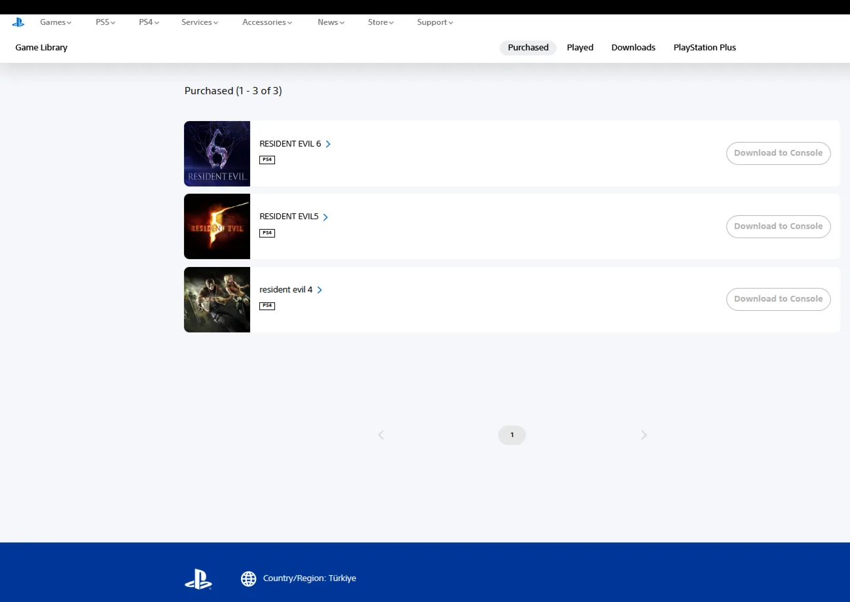Expand the Services menu
850x602 pixels.
click(200, 22)
